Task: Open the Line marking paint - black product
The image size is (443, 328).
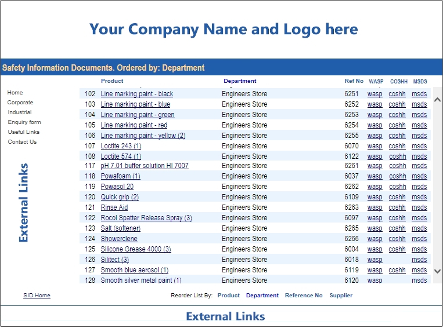Action: point(136,94)
